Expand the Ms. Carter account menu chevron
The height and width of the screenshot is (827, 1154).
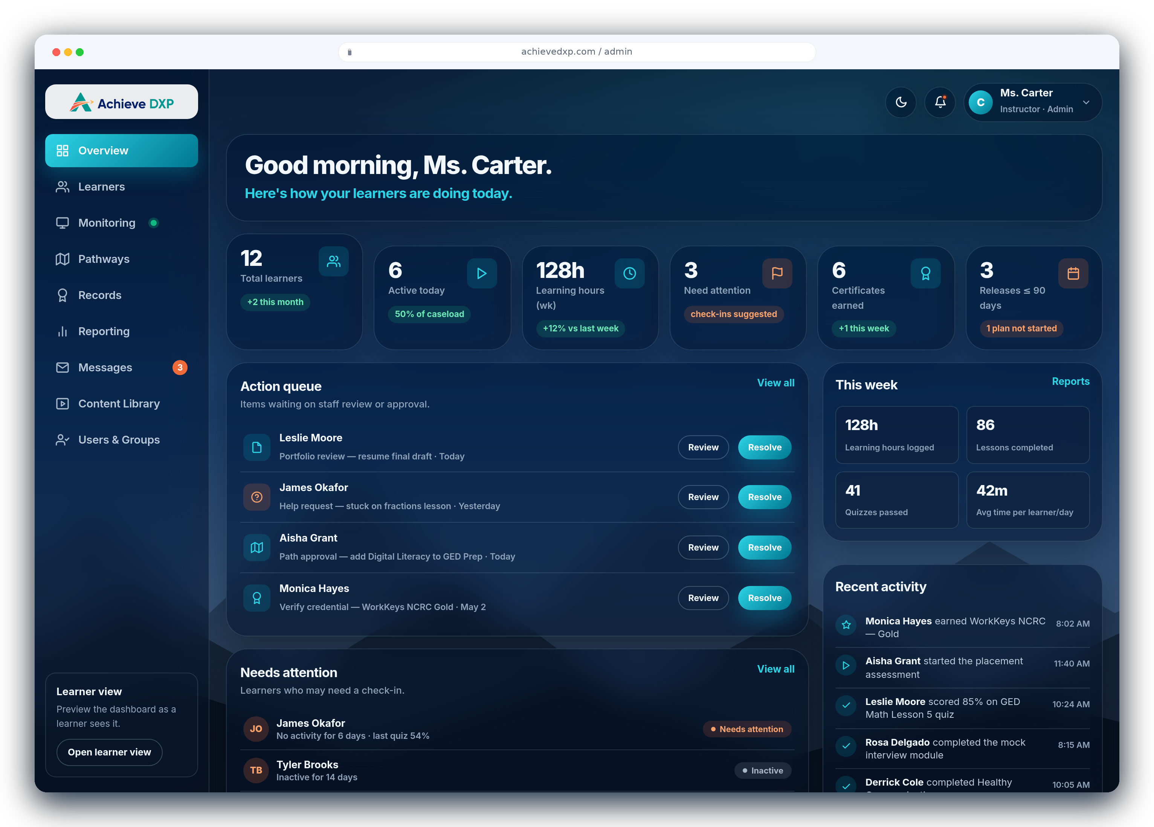pyautogui.click(x=1086, y=102)
